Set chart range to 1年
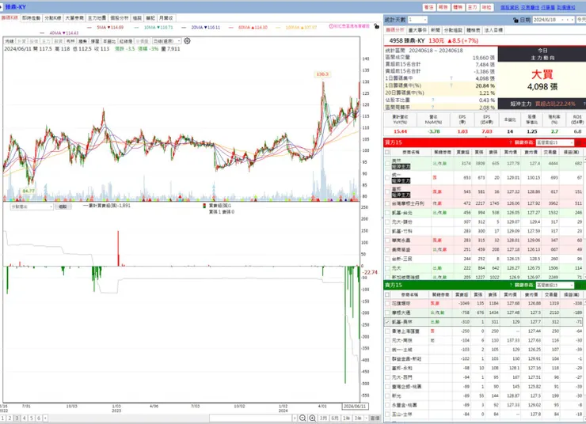586x424 pixels. 346,418
